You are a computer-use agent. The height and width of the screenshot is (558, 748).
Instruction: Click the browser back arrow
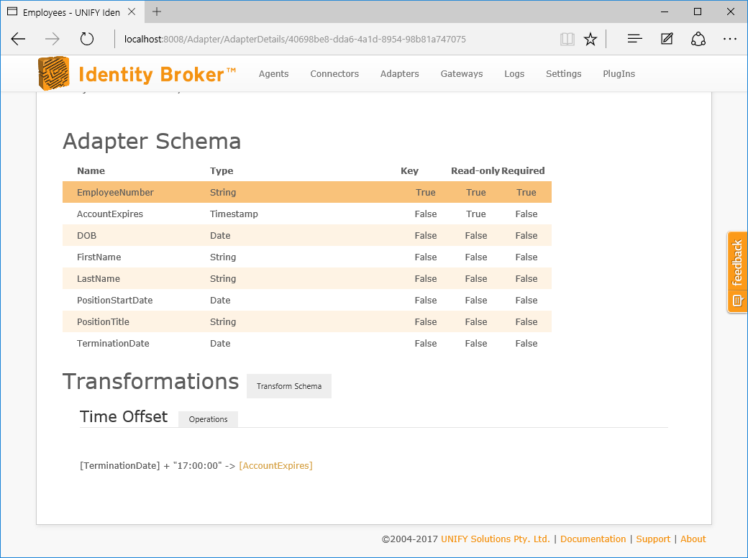tap(18, 39)
